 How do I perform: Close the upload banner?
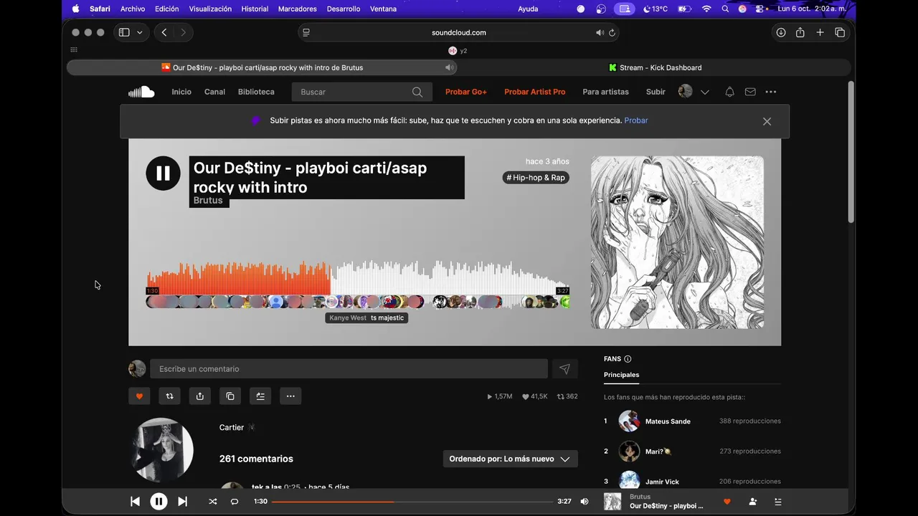(767, 121)
